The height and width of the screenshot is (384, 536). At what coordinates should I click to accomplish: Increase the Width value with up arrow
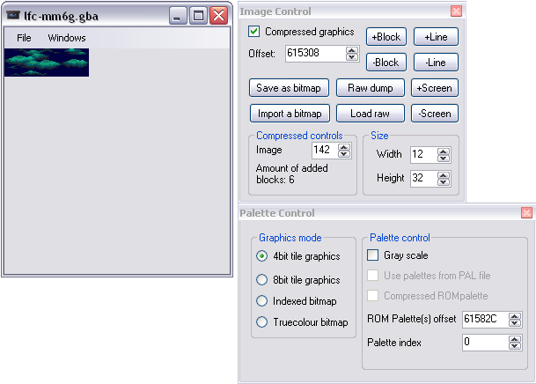[443, 151]
